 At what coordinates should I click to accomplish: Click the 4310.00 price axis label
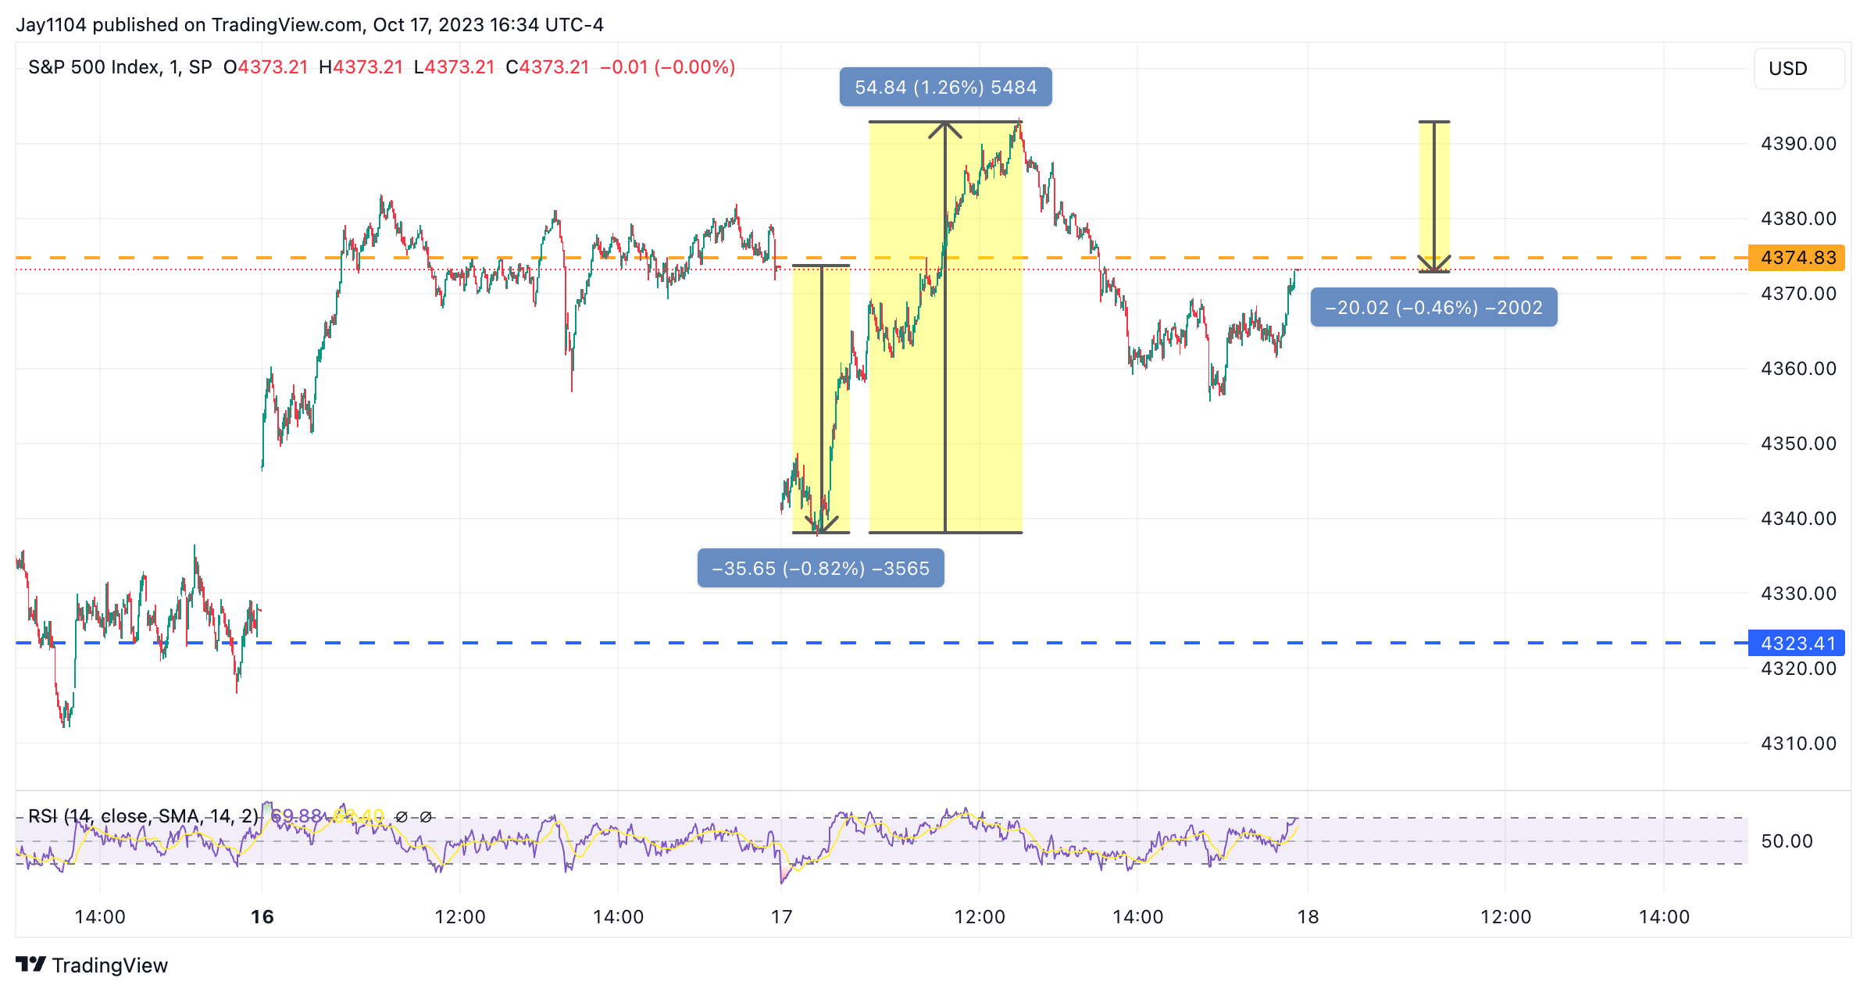tap(1798, 744)
